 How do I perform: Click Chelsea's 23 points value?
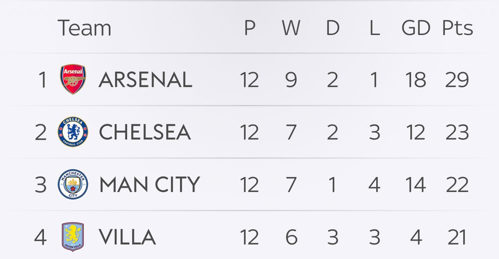[457, 132]
